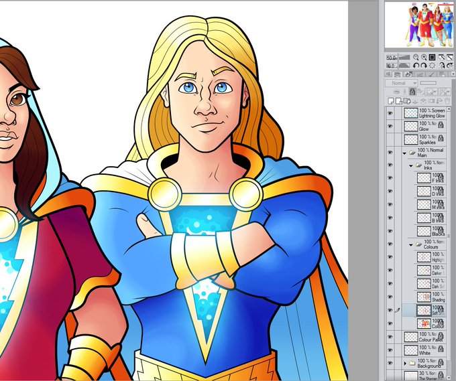
Task: Open the mask enable dropdown icon
Action: point(431,92)
